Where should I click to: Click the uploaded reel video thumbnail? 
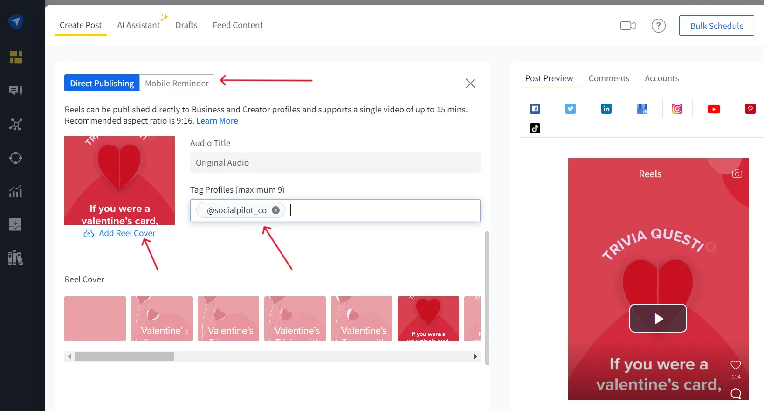point(119,181)
